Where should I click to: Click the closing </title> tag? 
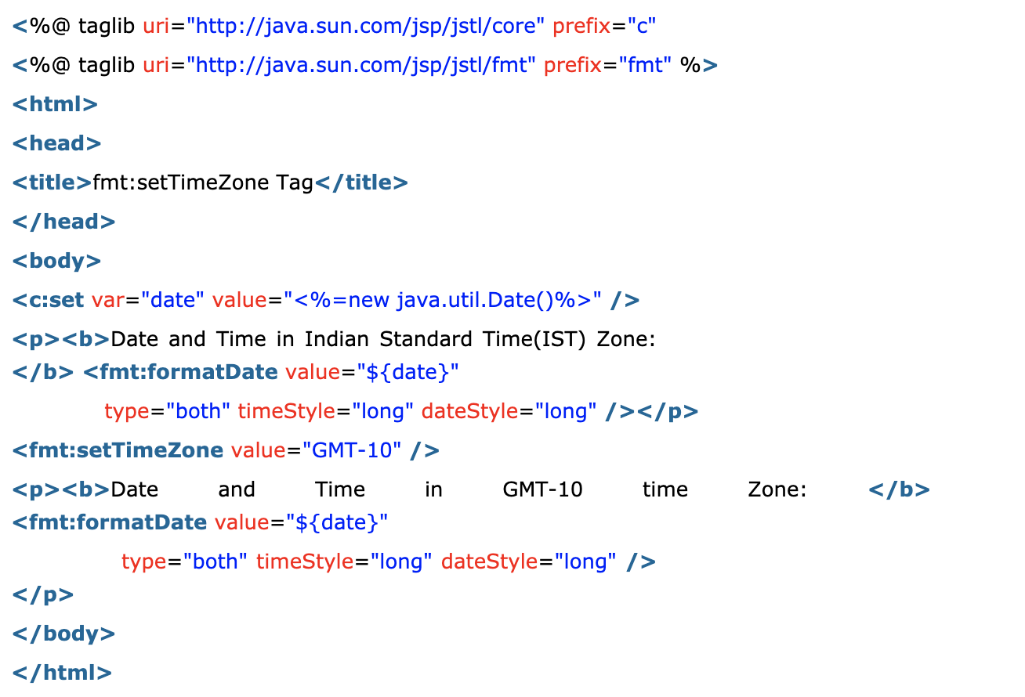(361, 182)
